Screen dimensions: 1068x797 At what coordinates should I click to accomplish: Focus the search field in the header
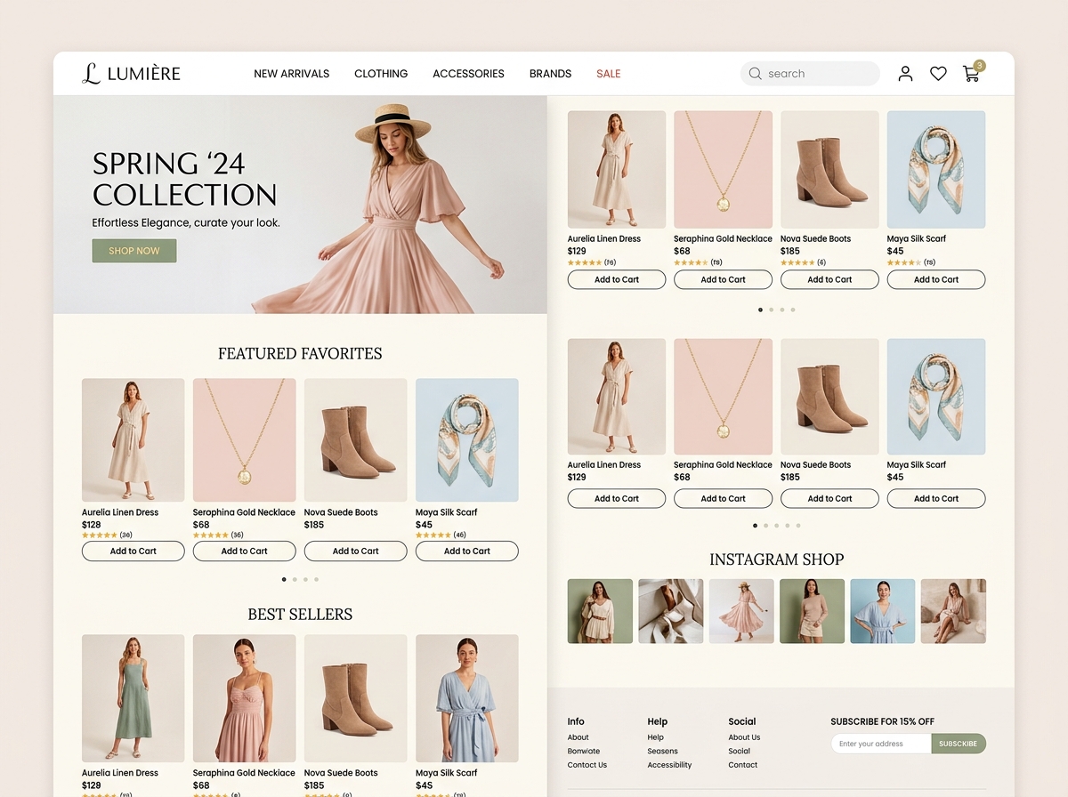(x=810, y=74)
